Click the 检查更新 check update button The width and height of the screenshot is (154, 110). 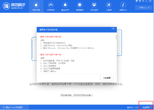(146, 107)
